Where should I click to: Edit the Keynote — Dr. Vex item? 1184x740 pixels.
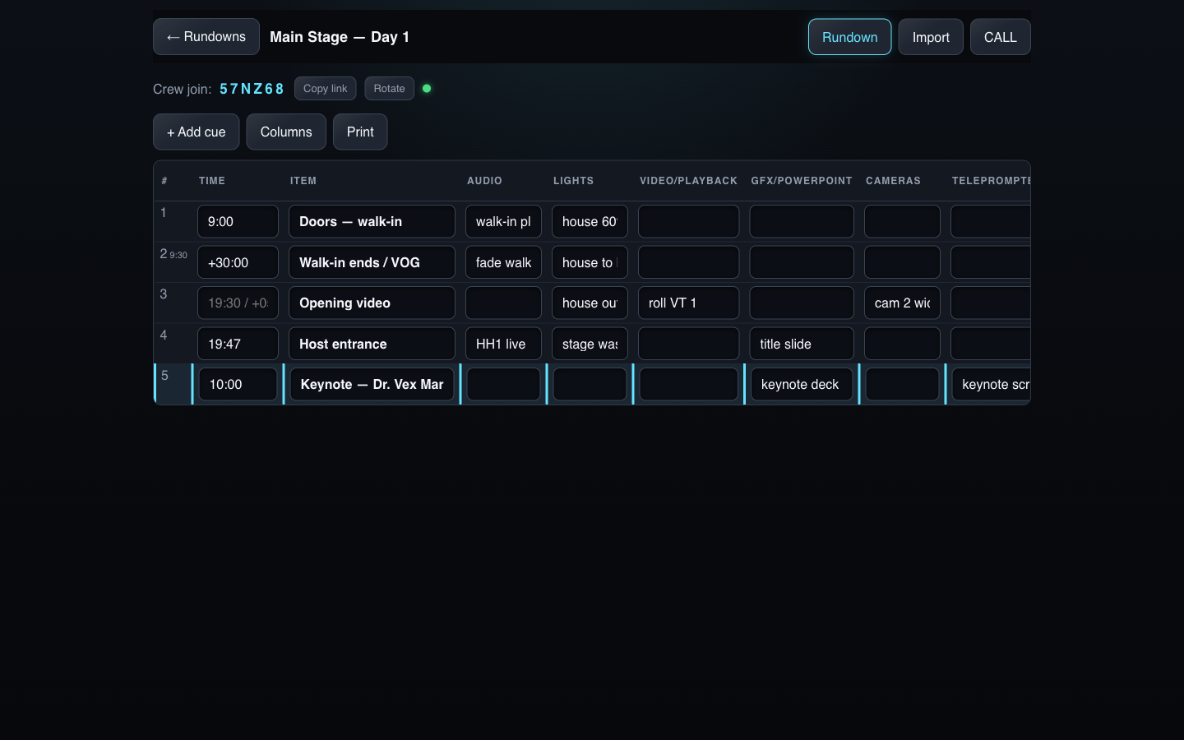(x=372, y=384)
